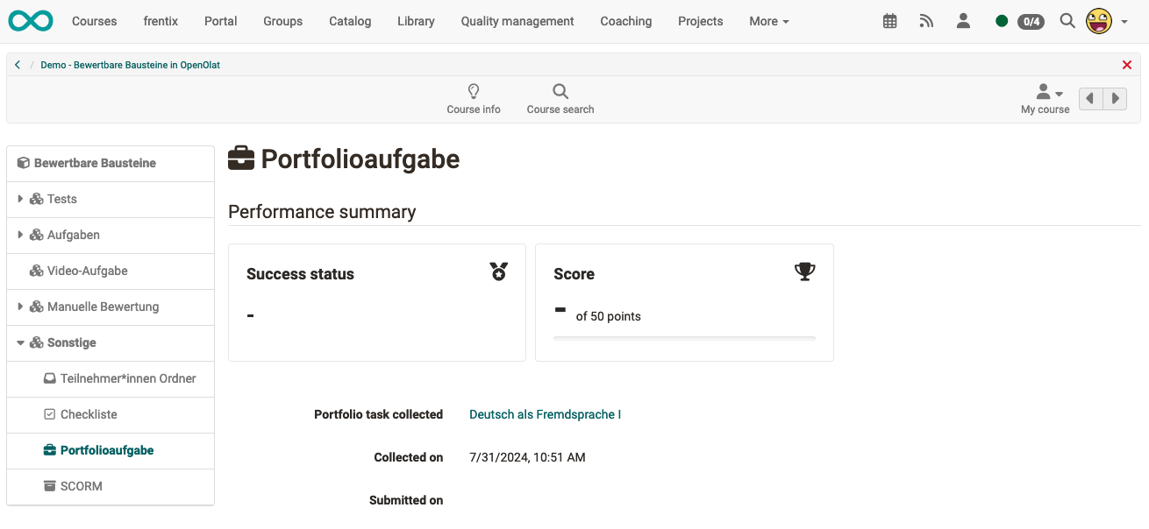This screenshot has width=1149, height=529.
Task: Open the More menu
Action: tap(767, 20)
